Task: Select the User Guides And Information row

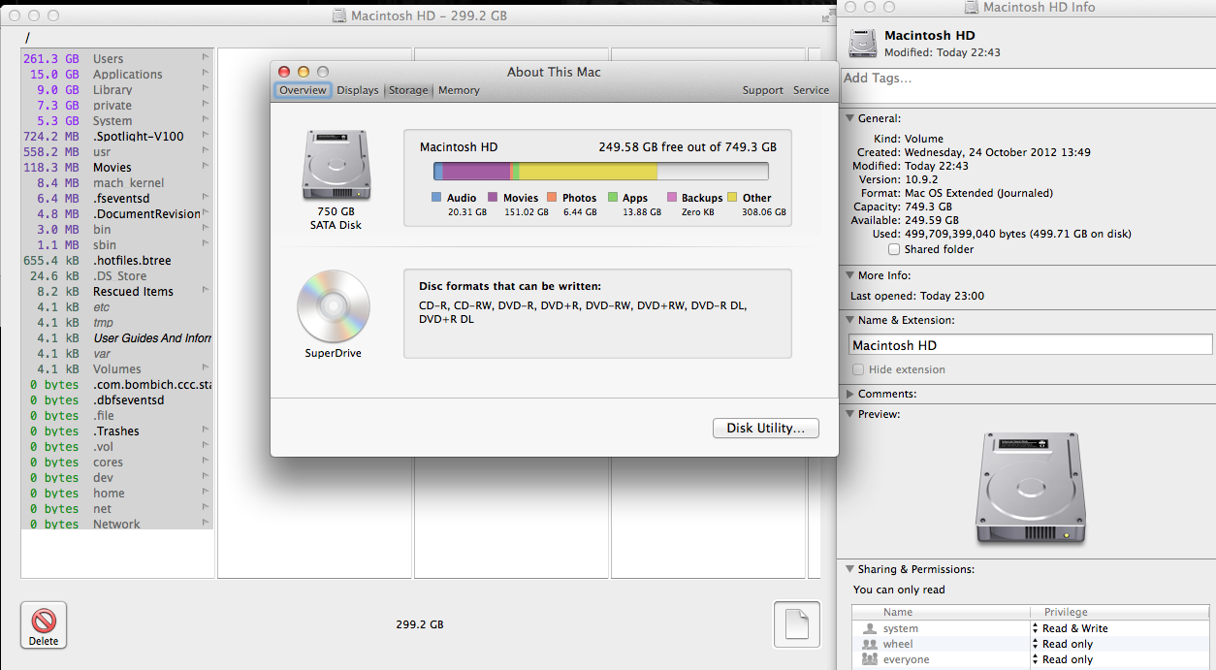Action: (117, 337)
